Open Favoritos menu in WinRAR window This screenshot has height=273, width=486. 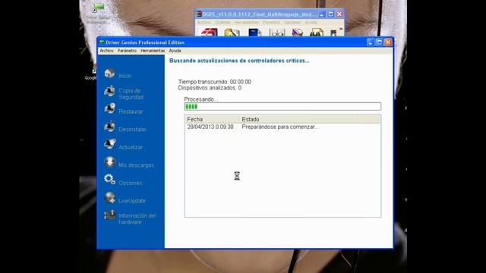(x=271, y=22)
